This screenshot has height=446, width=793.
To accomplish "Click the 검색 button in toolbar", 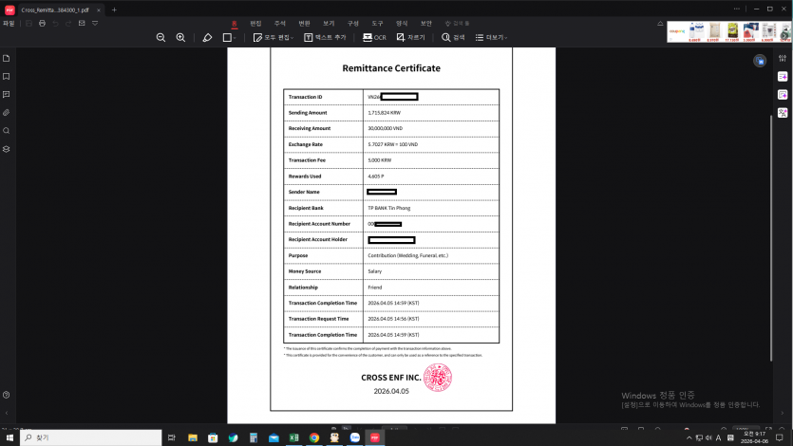I will pos(453,37).
